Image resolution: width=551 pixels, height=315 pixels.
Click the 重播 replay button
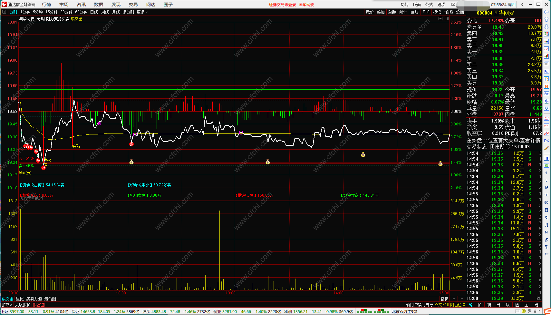point(392,12)
